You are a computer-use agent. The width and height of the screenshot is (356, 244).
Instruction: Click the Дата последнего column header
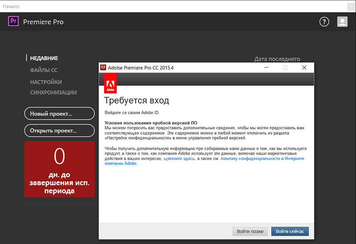point(277,59)
